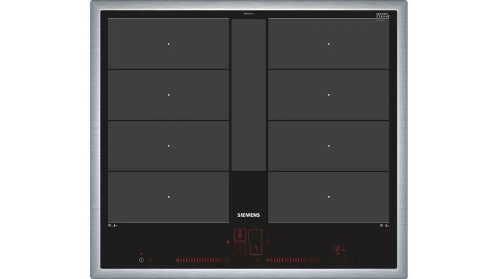
Task: Touch the narrow center cooking strip
Action: [x=248, y=95]
